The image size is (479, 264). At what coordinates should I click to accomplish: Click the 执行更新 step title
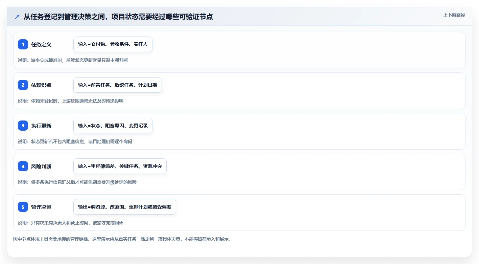coord(41,126)
